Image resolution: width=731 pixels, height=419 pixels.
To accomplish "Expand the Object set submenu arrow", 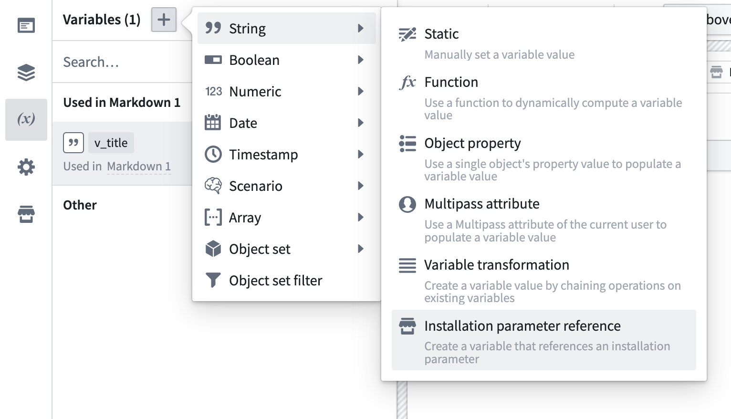I will coord(361,249).
